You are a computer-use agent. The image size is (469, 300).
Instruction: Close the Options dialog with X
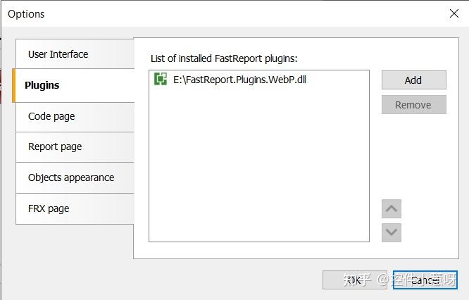[x=454, y=13]
